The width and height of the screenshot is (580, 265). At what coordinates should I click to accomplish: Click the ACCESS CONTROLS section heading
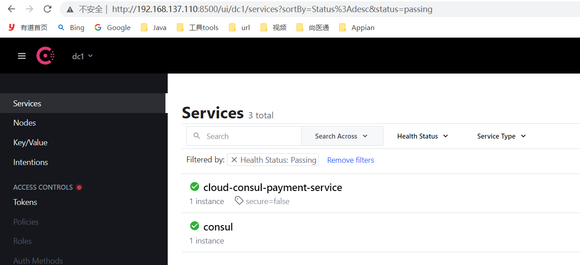click(x=43, y=187)
